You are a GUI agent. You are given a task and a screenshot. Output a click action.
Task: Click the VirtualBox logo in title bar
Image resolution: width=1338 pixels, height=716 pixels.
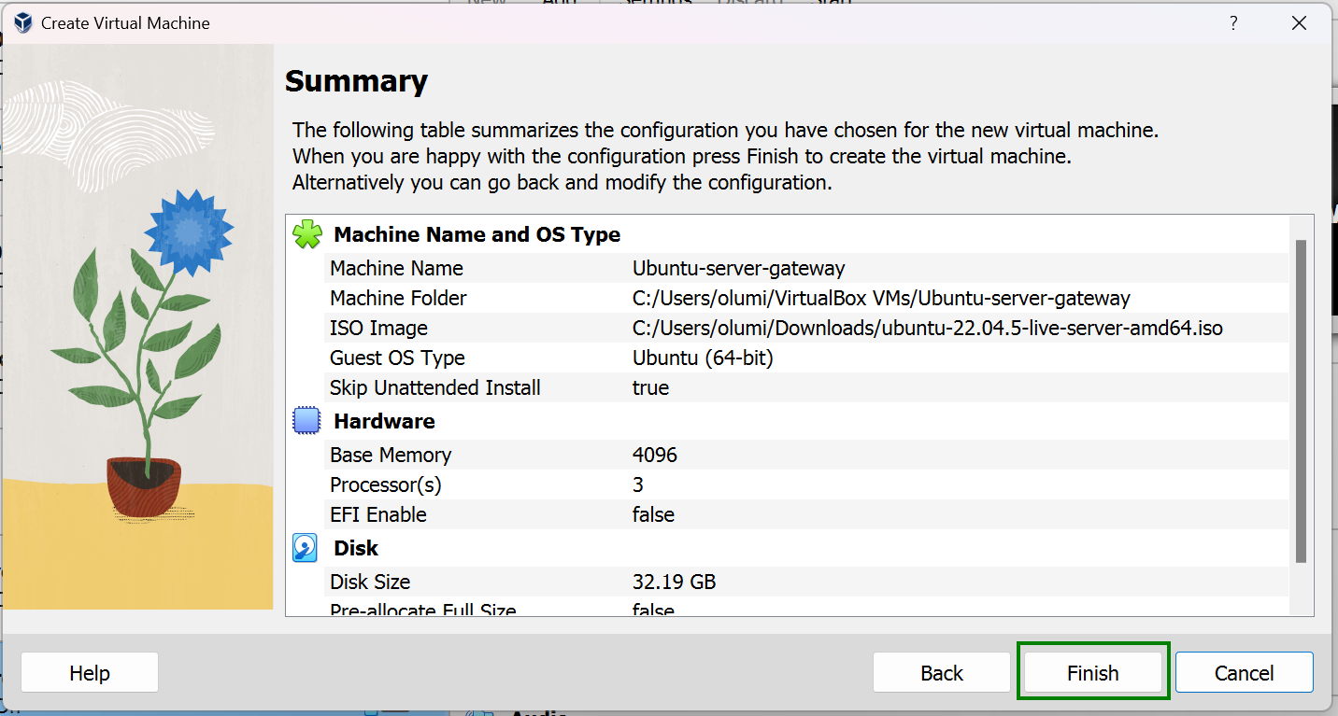tap(23, 23)
